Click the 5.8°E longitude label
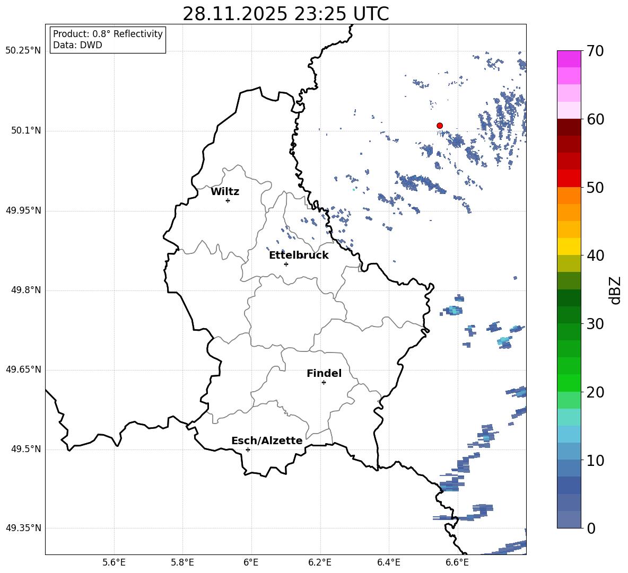Screen dimensions: 628x573 [182, 562]
